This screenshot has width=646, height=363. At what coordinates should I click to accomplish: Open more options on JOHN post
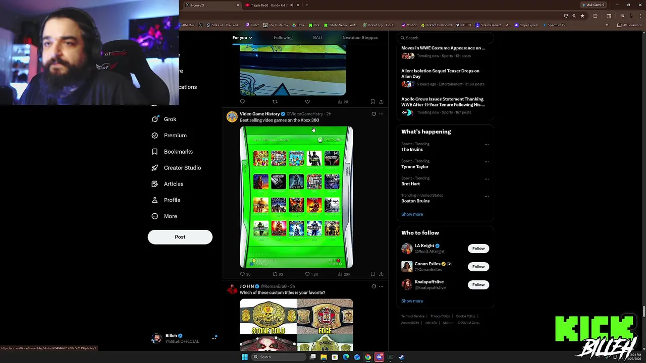click(381, 286)
